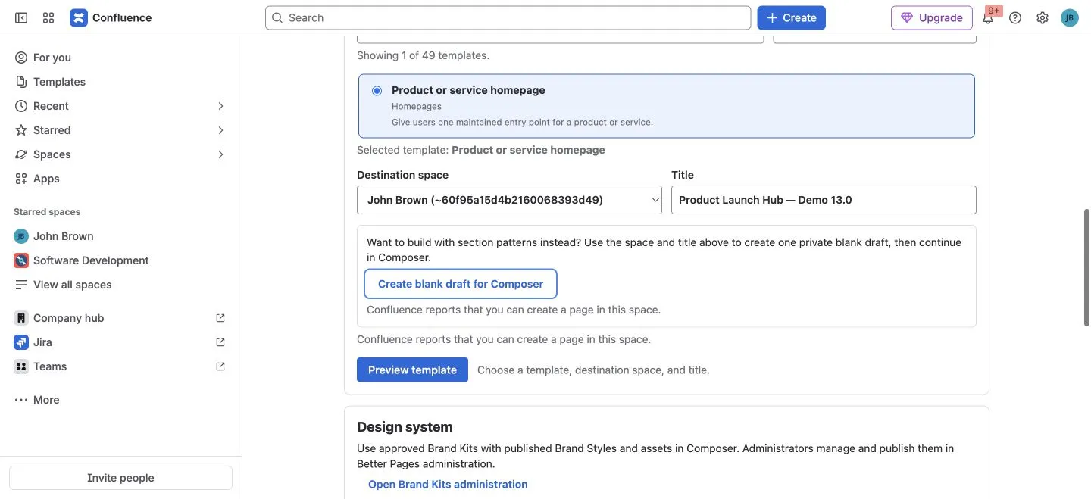Click the More ellipsis icon
This screenshot has width=1091, height=499.
21,400
